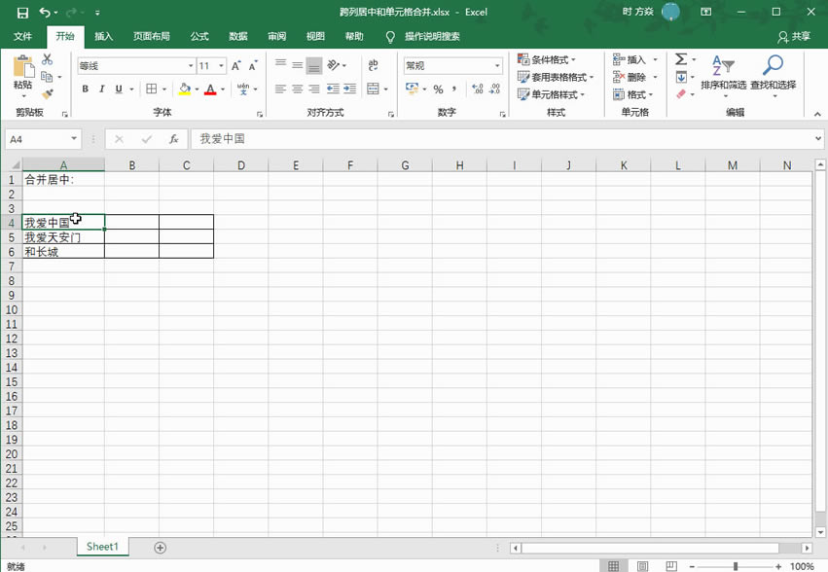828x572 pixels.
Task: Click the Italic formatting icon
Action: click(102, 89)
